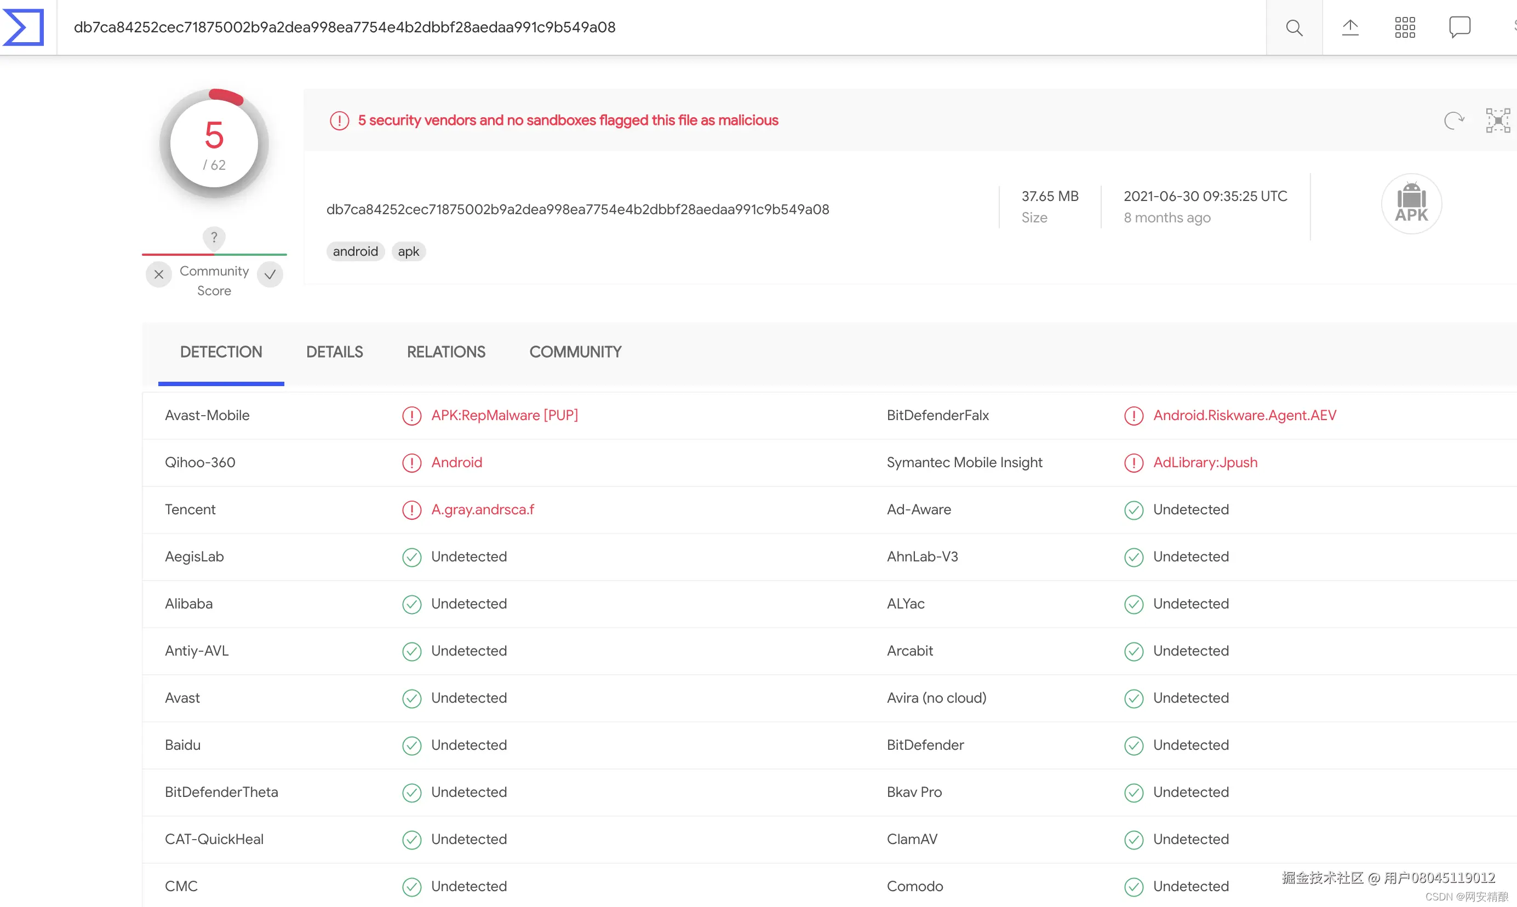Click the 37.65 MB size value
This screenshot has height=907, width=1517.
coord(1050,196)
